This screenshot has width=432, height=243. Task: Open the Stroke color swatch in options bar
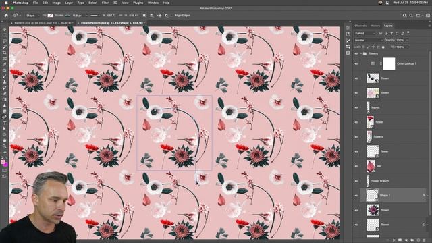pyautogui.click(x=67, y=16)
